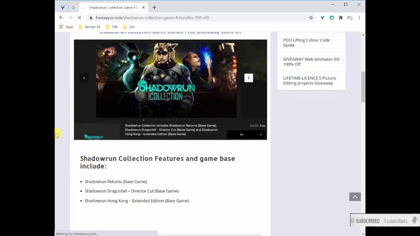Image resolution: width=420 pixels, height=236 pixels.
Task: Click 'Shadowrun Returns (Base Game)' list item
Action: coord(115,182)
